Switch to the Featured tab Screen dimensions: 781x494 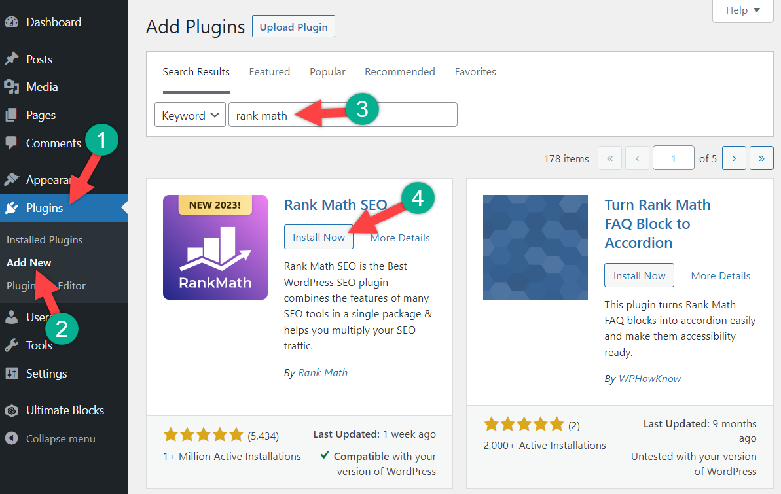270,72
